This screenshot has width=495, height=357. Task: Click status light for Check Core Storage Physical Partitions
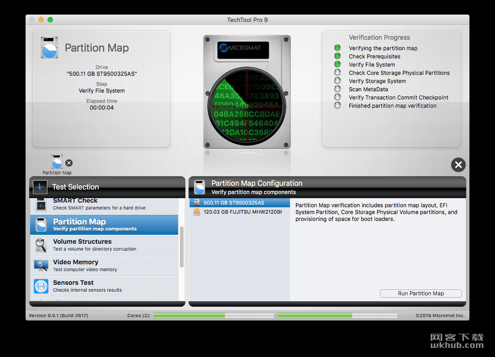click(337, 73)
